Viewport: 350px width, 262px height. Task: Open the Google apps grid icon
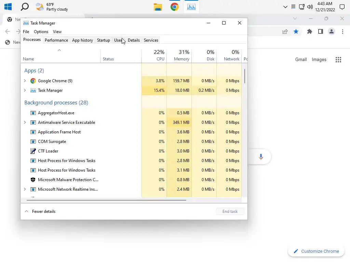(338, 59)
